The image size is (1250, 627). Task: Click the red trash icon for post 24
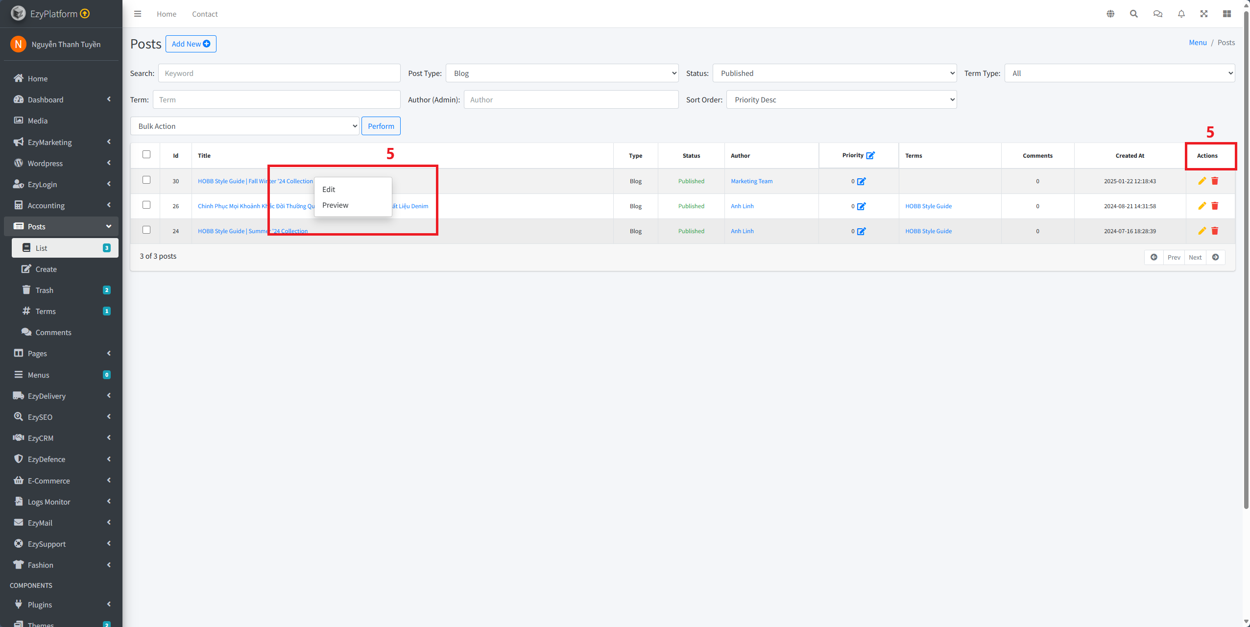click(1215, 231)
